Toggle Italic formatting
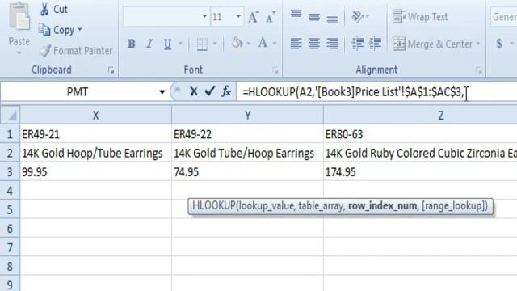The width and height of the screenshot is (517, 291). click(149, 44)
